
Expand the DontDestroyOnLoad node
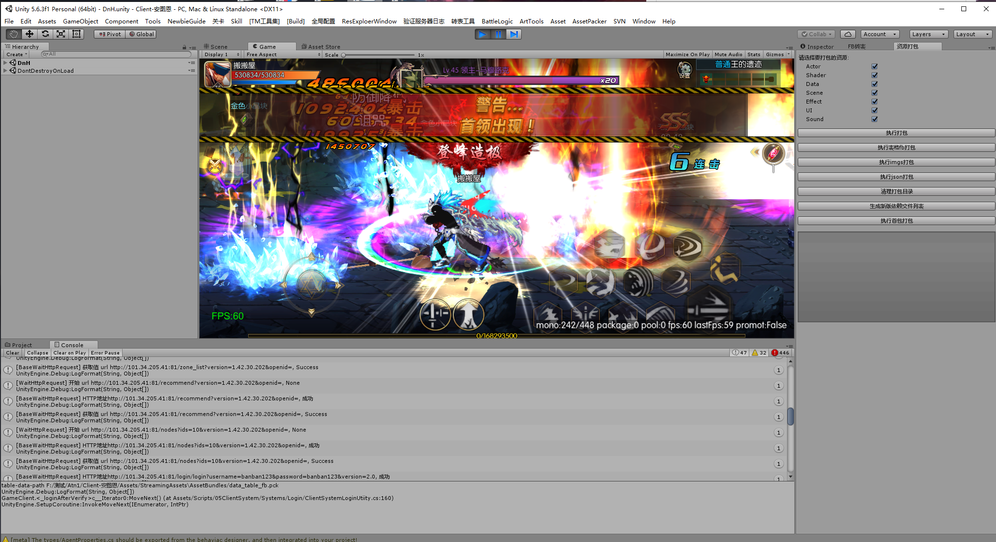click(x=5, y=70)
